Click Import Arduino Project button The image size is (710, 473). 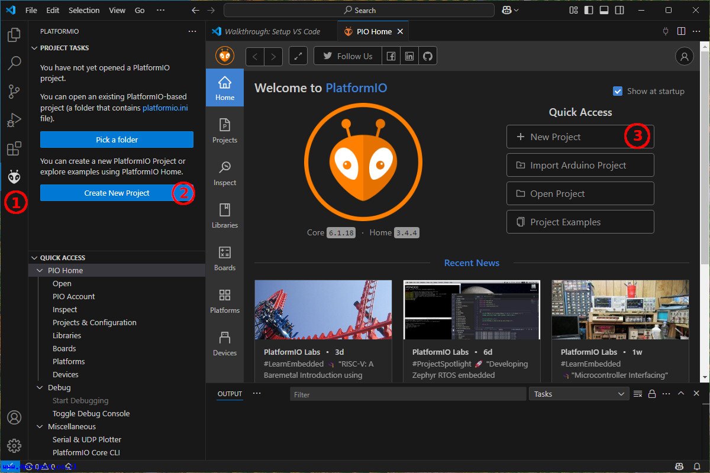tap(580, 165)
